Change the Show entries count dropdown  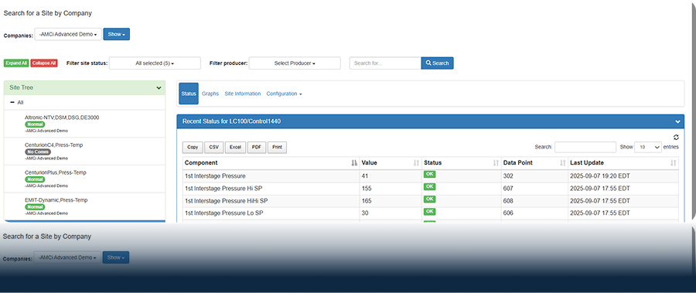coord(647,147)
